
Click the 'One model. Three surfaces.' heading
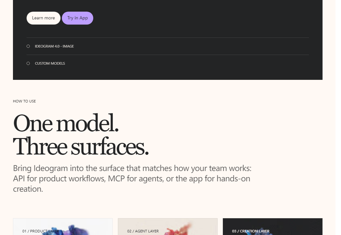pyautogui.click(x=81, y=134)
